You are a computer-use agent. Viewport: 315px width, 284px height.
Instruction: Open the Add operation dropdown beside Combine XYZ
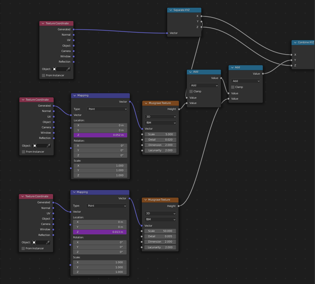click(x=246, y=81)
